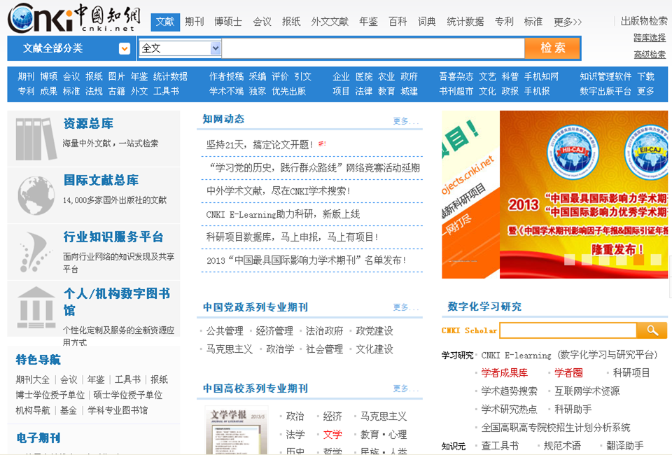Open 更多 beside 中国党政系列专业期刊
Viewport: 672px width, 455px height.
(x=405, y=307)
